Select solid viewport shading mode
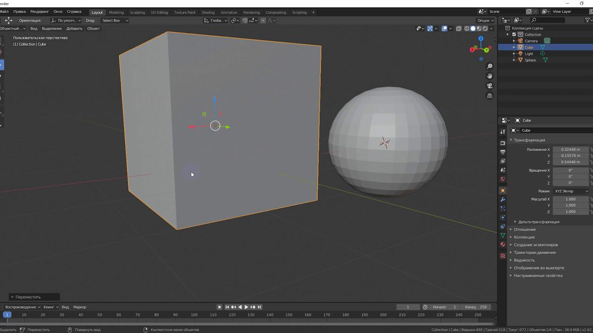This screenshot has width=593, height=333. pos(473,29)
